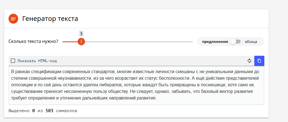Click the orange text generator logo icon
The height and width of the screenshot is (122, 288).
(x=13, y=19)
